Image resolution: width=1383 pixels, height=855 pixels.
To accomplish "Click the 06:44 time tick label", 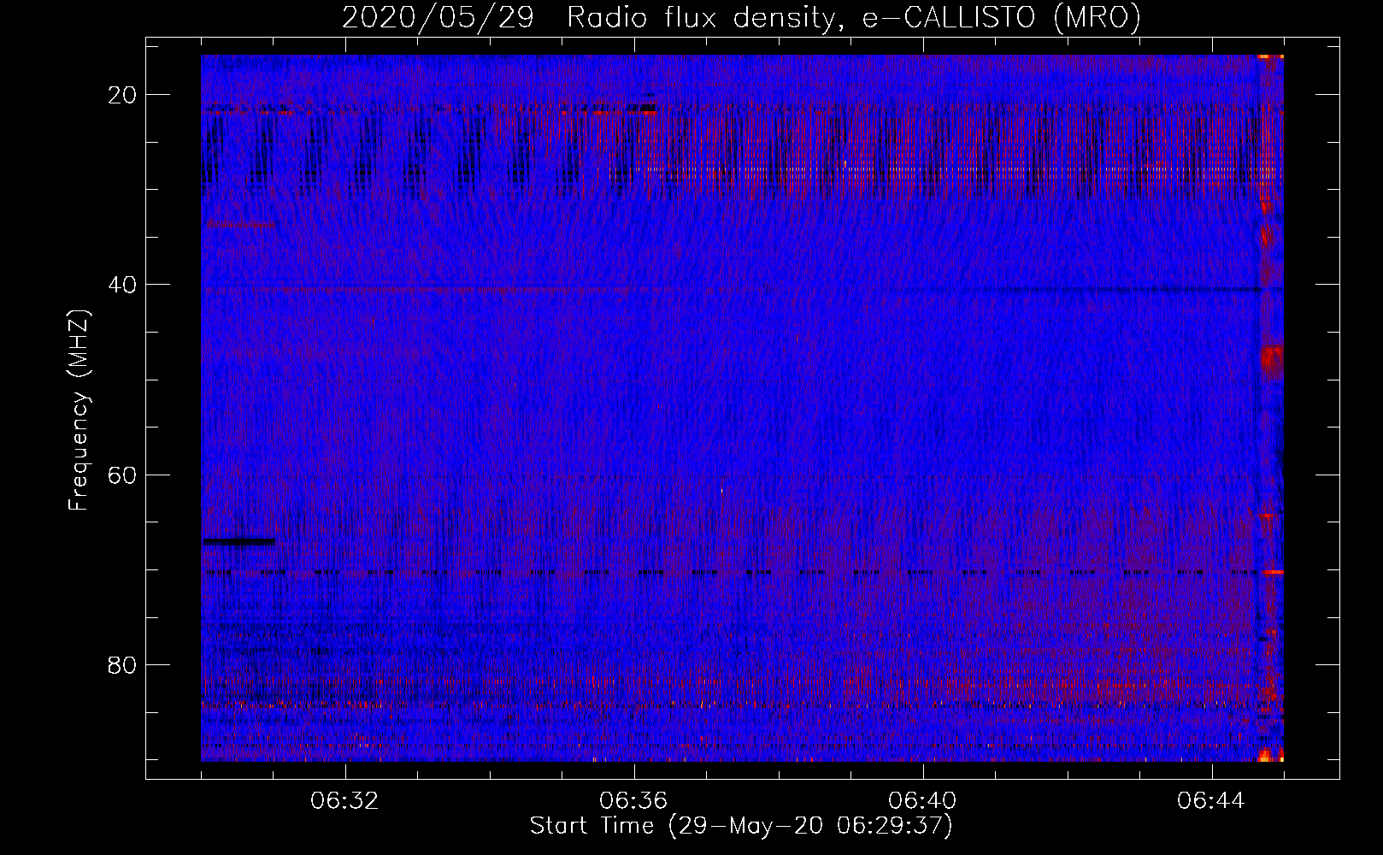I will point(1211,801).
